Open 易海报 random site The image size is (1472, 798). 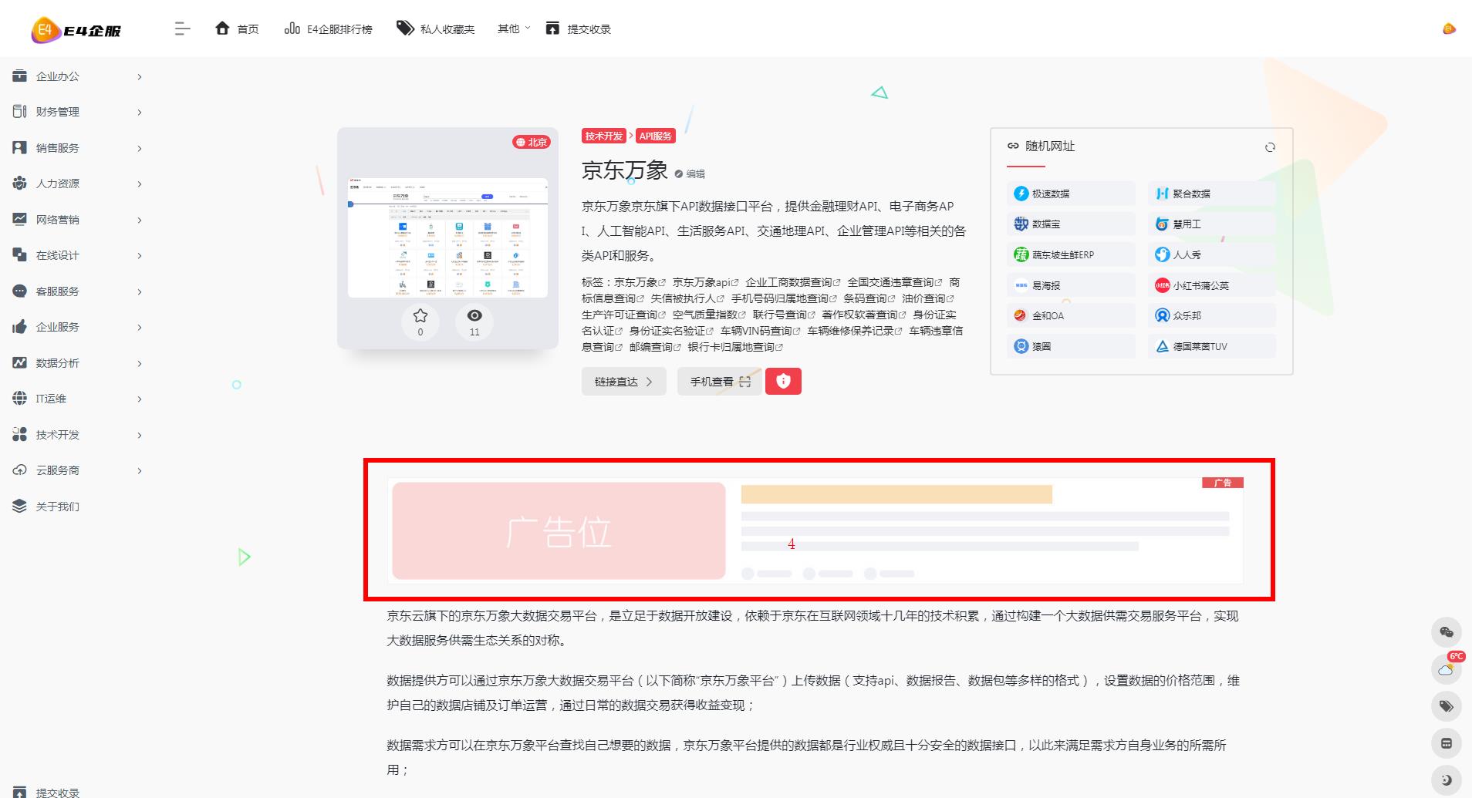click(x=1071, y=285)
